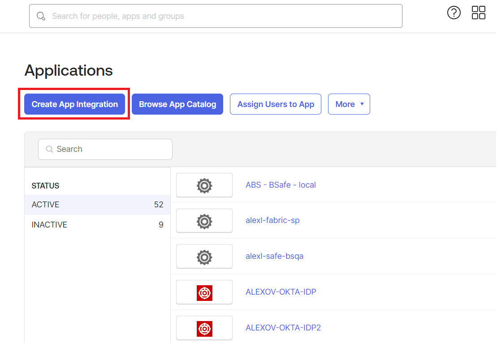Click the help question mark icon
The width and height of the screenshot is (497, 343).
click(x=454, y=13)
